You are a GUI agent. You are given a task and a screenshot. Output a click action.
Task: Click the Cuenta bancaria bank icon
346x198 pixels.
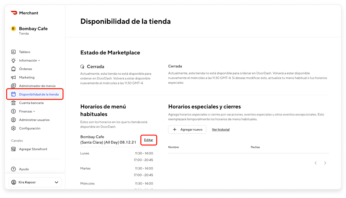pos(13,103)
